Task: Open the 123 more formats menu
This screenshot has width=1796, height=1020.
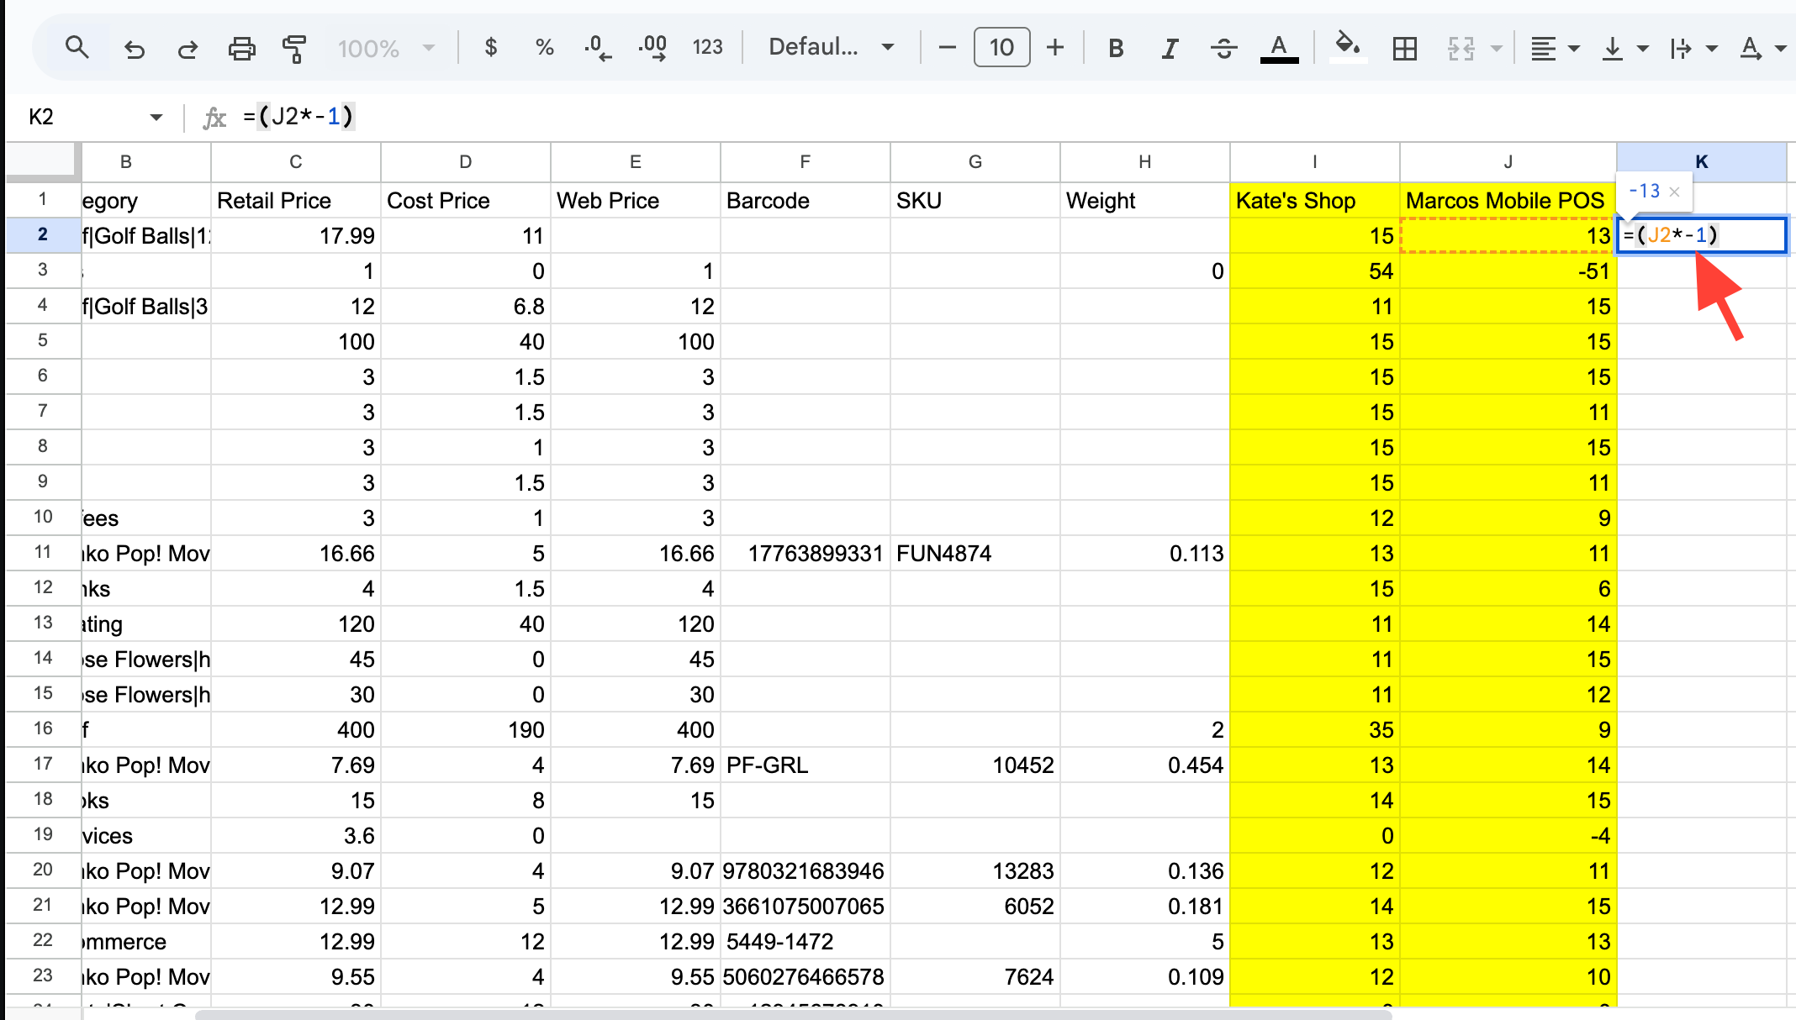Action: click(707, 47)
